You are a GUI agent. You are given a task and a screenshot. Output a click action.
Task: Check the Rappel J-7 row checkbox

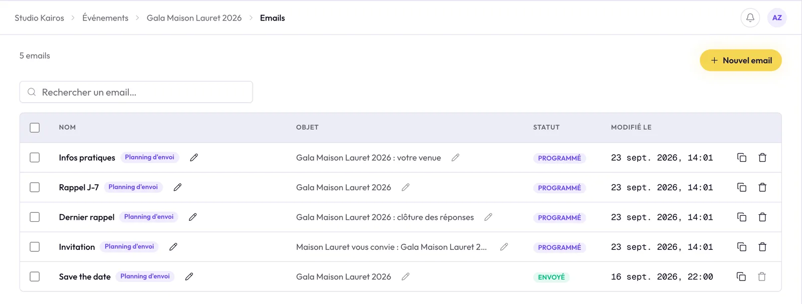click(x=35, y=187)
